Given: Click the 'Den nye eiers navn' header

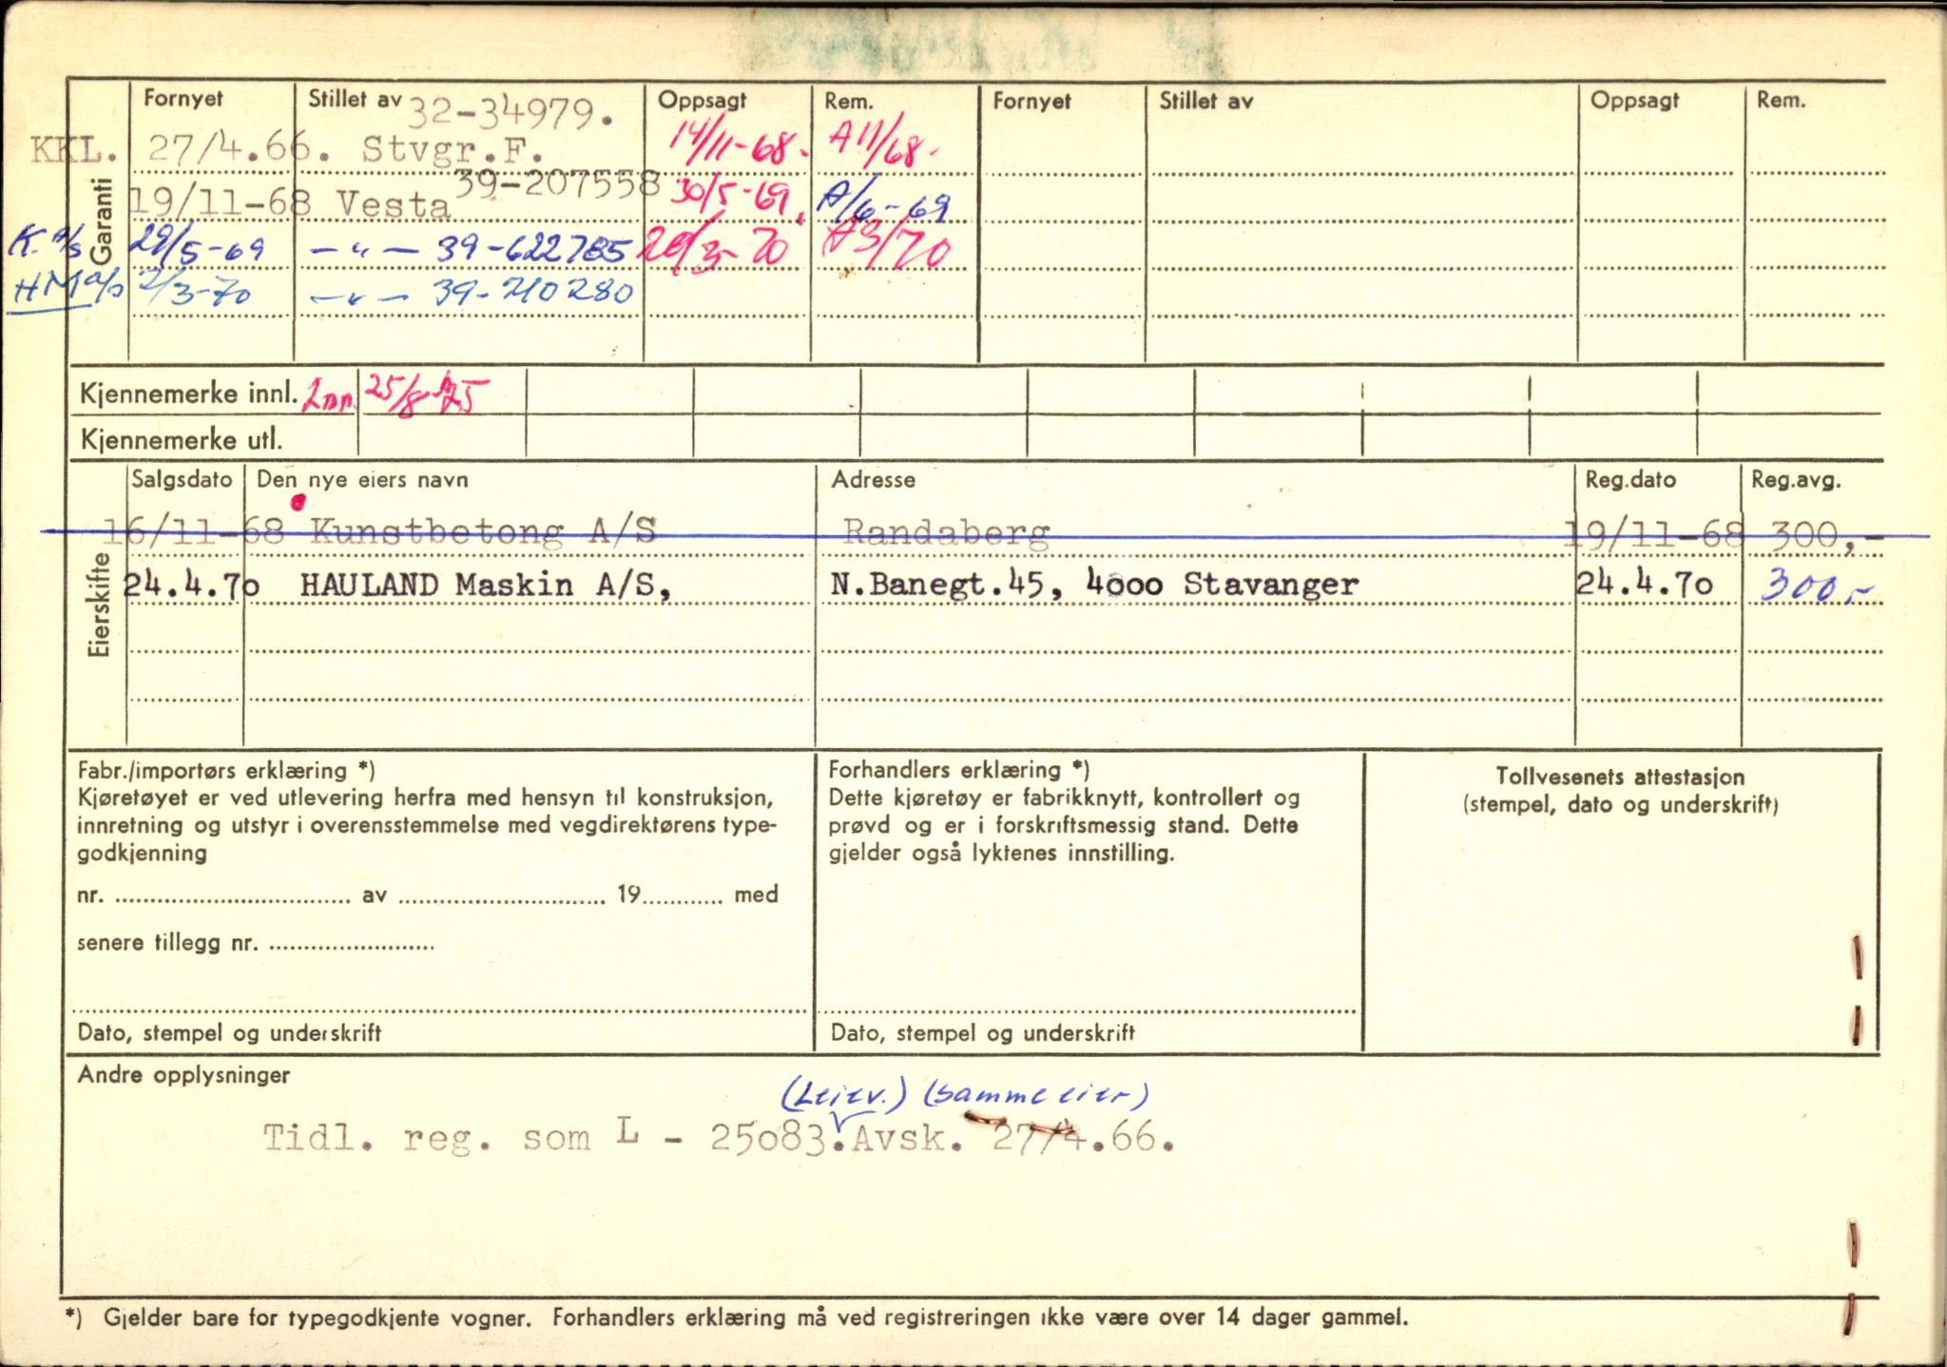Looking at the screenshot, I should pyautogui.click(x=362, y=480).
